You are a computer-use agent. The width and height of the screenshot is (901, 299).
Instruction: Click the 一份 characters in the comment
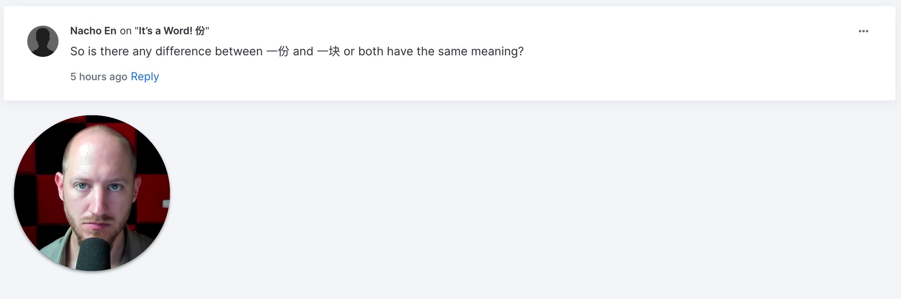(x=278, y=51)
